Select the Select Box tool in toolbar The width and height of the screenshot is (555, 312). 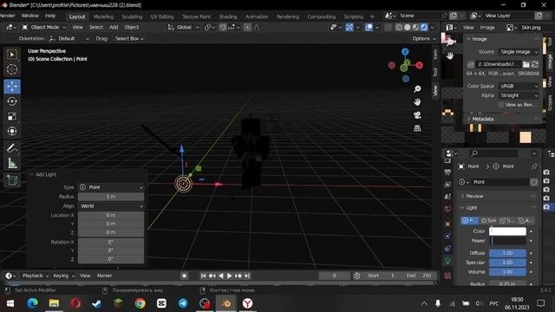(12, 55)
